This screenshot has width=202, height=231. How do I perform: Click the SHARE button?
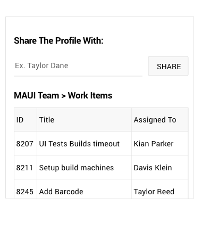(168, 66)
